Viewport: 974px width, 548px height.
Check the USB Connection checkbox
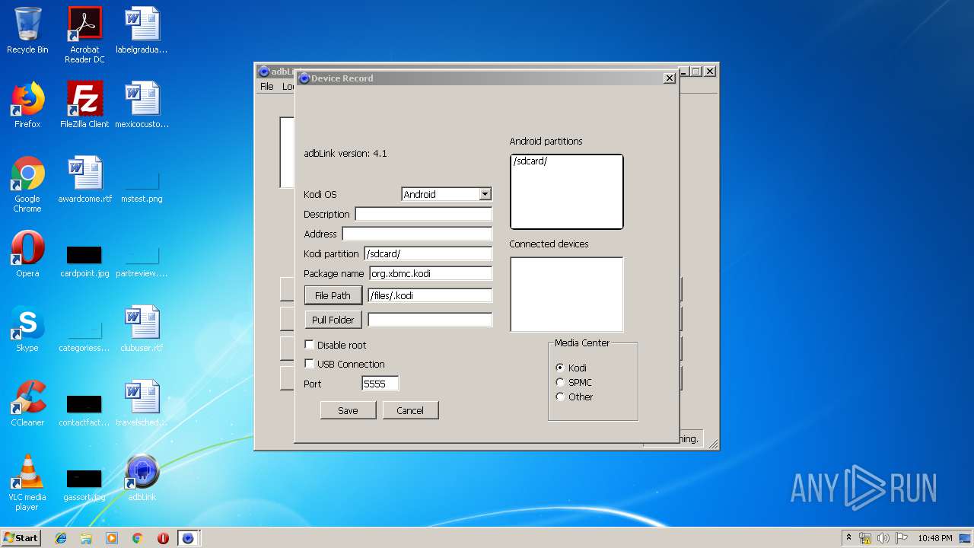point(309,364)
